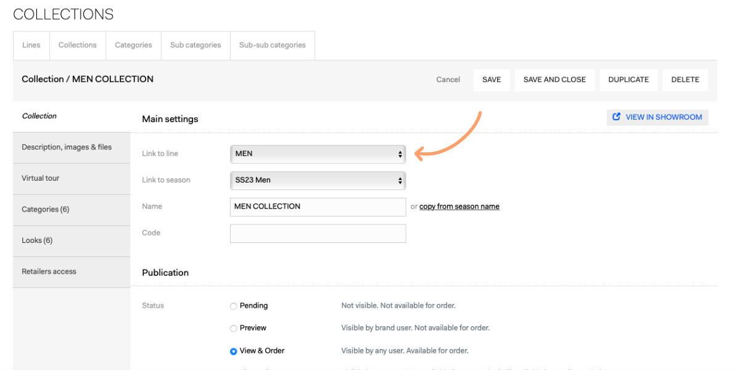Viewport: 740px width, 370px height.
Task: Select the Preview status radio button
Action: pos(233,329)
